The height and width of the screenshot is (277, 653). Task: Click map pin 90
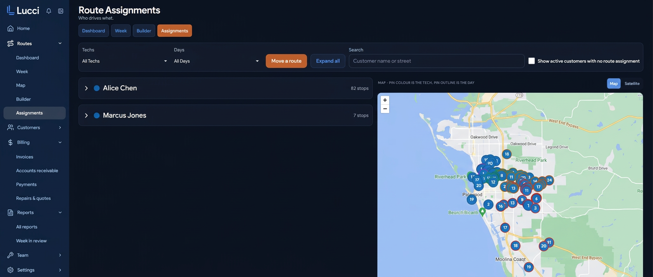point(490,163)
